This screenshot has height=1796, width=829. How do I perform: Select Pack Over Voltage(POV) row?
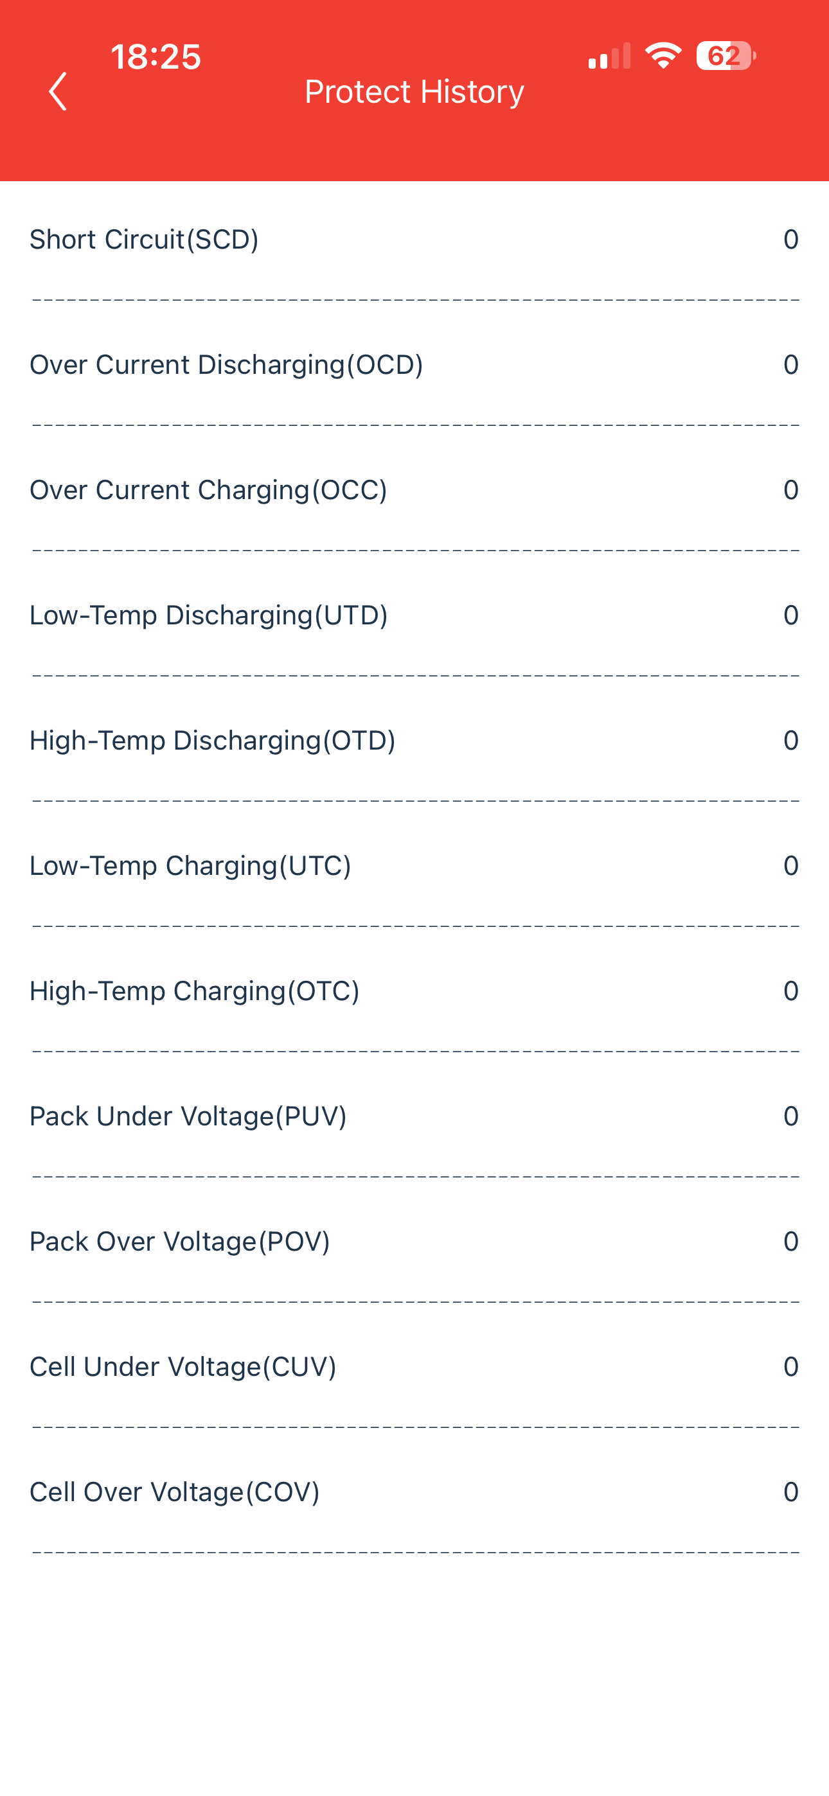[x=415, y=1242]
